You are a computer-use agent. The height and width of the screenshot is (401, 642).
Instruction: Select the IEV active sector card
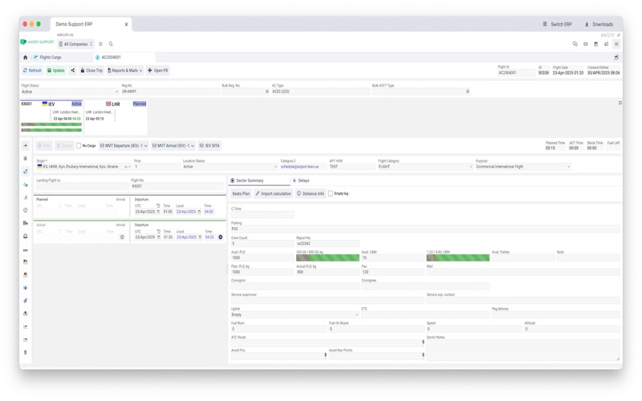coord(51,116)
